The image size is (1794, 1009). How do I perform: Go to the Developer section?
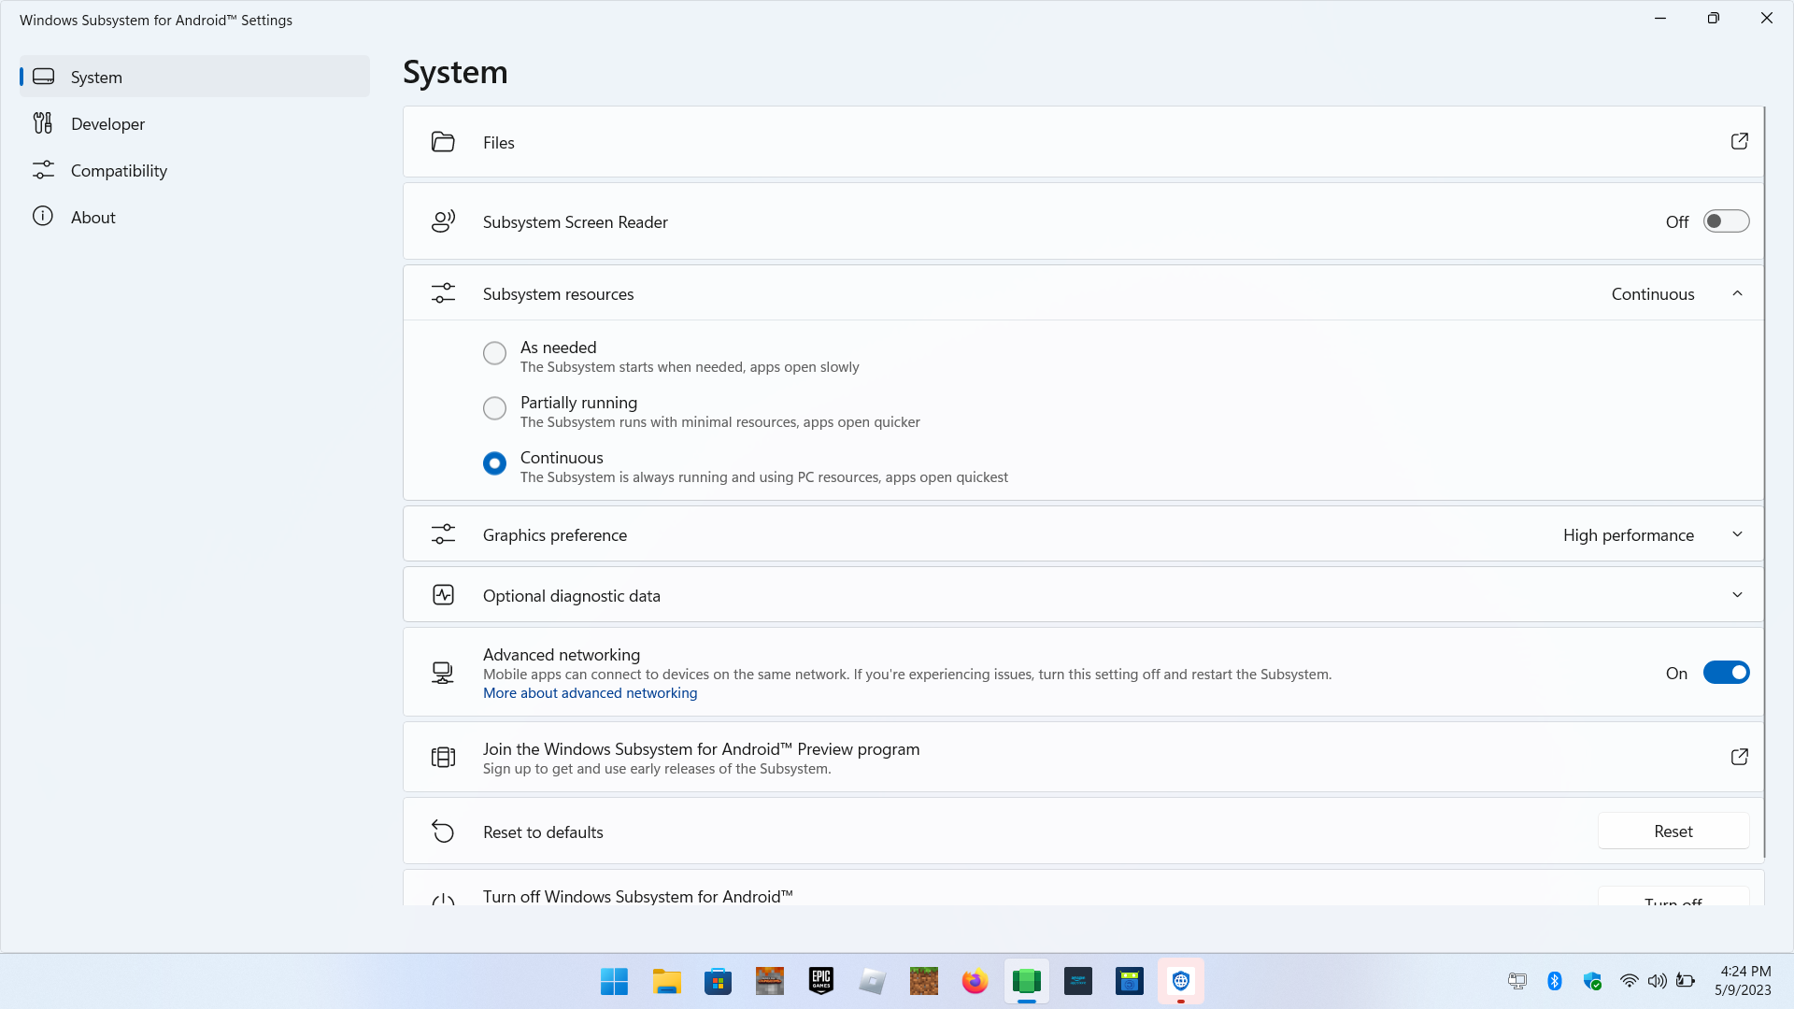(194, 123)
